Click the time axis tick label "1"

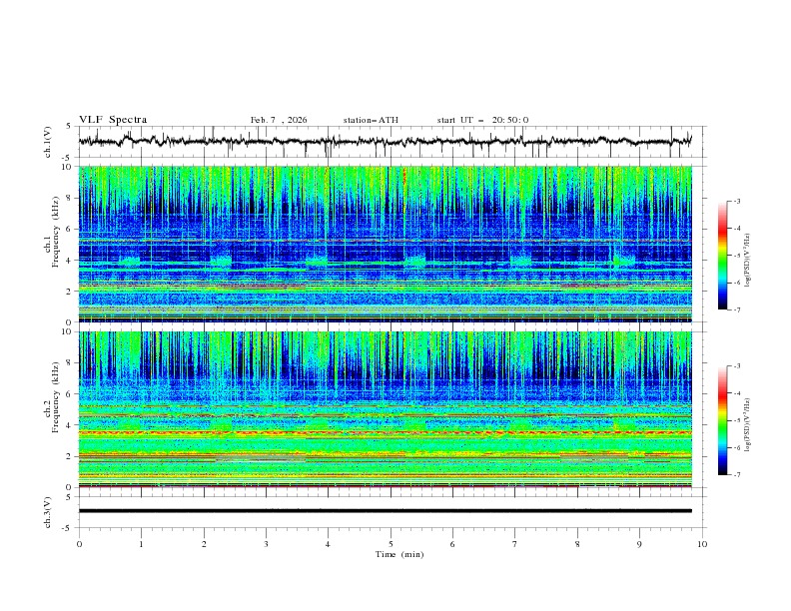click(x=141, y=544)
